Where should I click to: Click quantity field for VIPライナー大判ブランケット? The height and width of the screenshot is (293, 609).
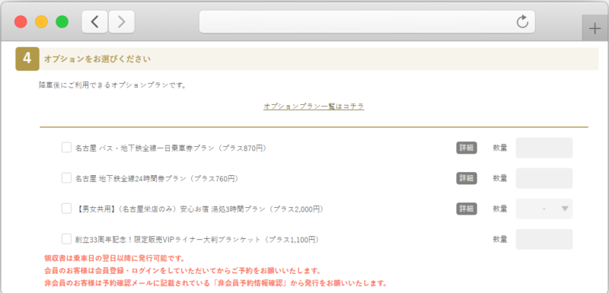[x=544, y=239]
